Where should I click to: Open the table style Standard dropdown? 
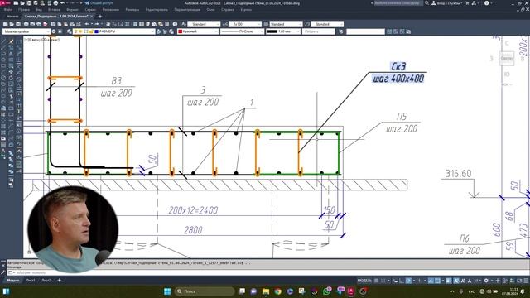click(286, 24)
